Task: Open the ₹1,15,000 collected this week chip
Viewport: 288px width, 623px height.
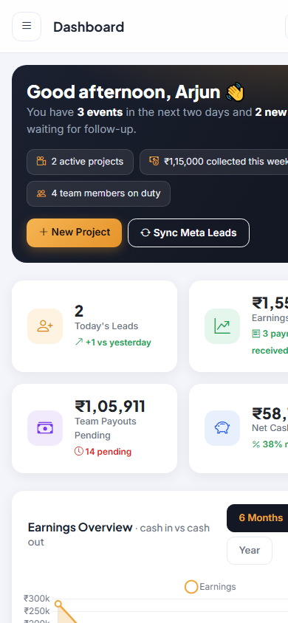Action: click(x=213, y=162)
